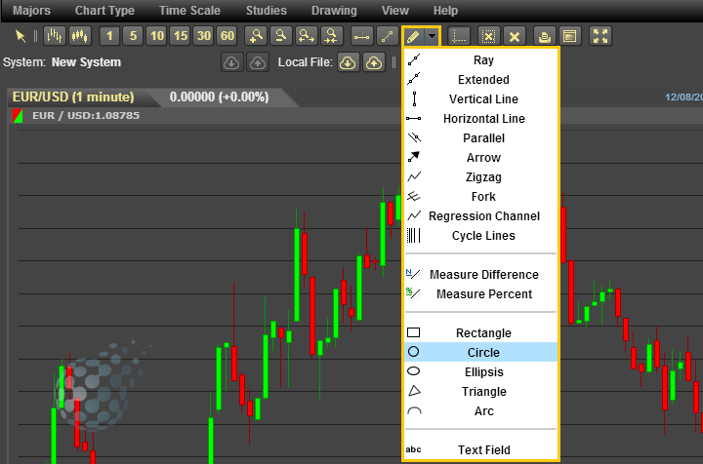The height and width of the screenshot is (464, 703).
Task: Click the delete selected drawing icon
Action: tap(489, 36)
